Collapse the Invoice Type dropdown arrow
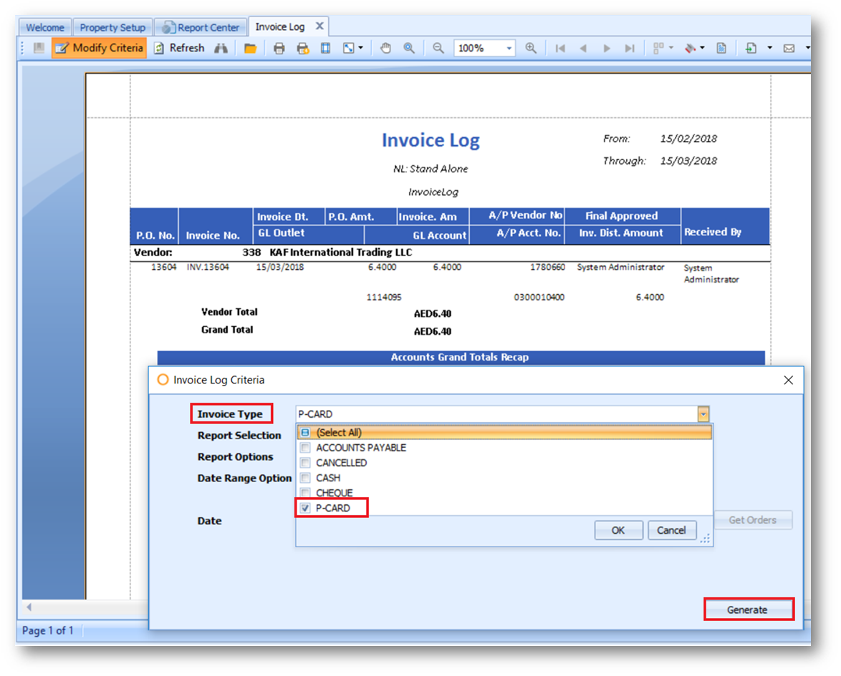 click(x=703, y=414)
